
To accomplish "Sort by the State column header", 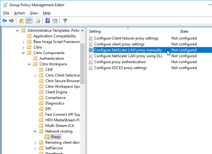I will [x=184, y=31].
